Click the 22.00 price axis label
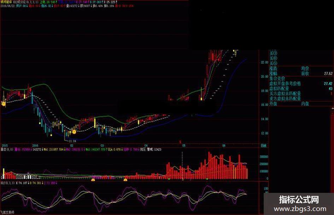 click(x=265, y=62)
